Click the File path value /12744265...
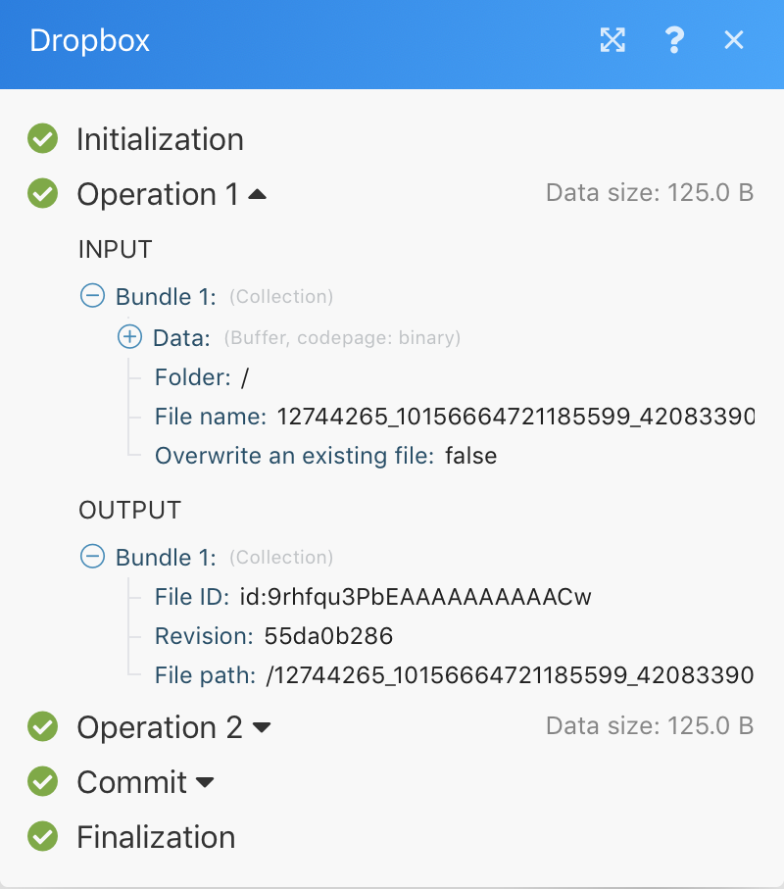Screen dimensions: 784x889 (x=511, y=675)
